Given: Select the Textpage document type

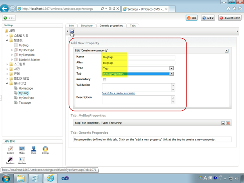Looking at the screenshot, I should (25, 102).
